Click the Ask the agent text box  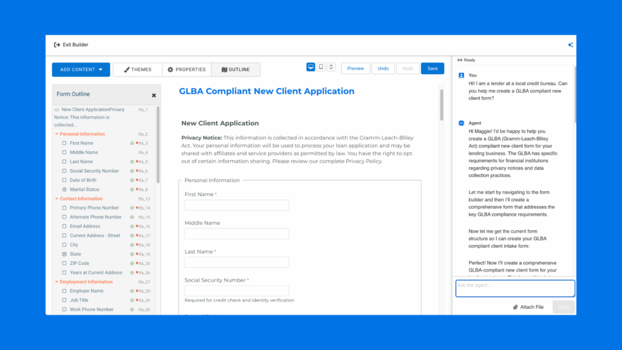pos(514,288)
